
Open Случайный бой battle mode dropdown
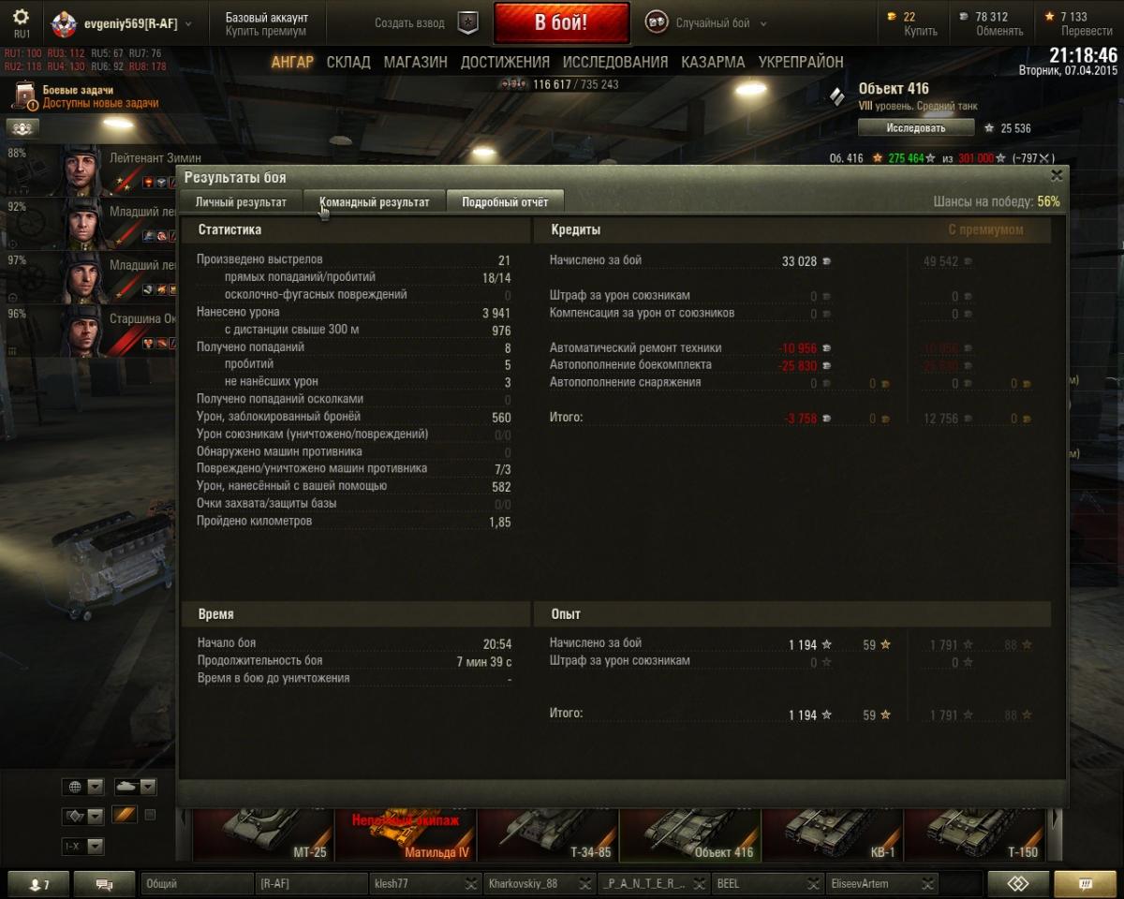pos(721,23)
